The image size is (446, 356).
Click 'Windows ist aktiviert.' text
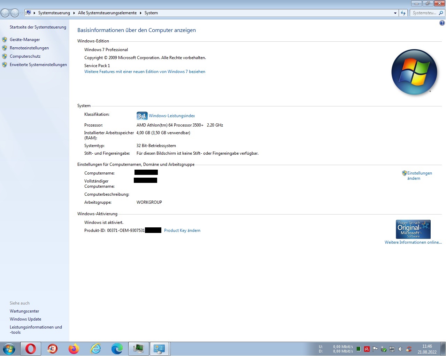pos(104,222)
